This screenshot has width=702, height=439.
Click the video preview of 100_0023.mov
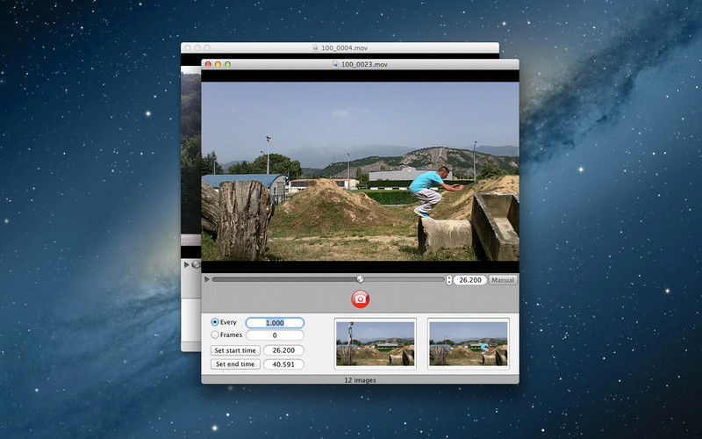tap(360, 171)
